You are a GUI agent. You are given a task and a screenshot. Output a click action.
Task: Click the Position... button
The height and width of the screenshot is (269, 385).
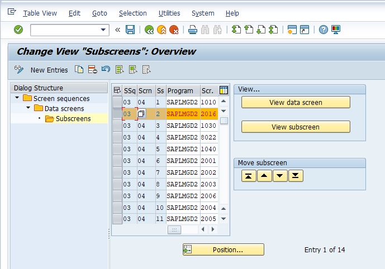(224, 249)
